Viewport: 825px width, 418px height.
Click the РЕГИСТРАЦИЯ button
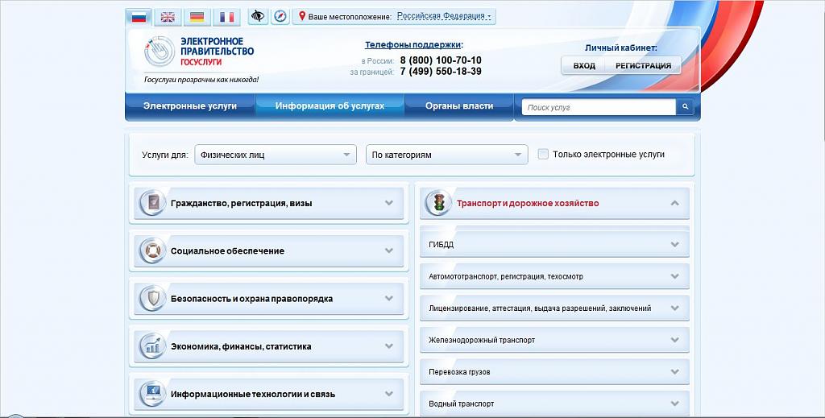pyautogui.click(x=643, y=66)
